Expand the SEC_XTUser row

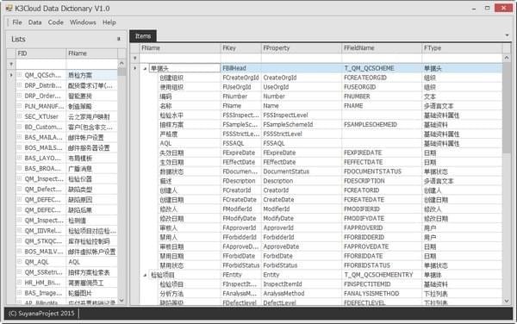20,116
